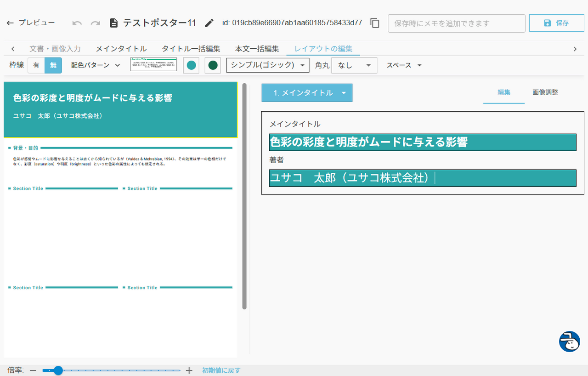
Task: Click the plus zoom-in icon
Action: pos(189,370)
